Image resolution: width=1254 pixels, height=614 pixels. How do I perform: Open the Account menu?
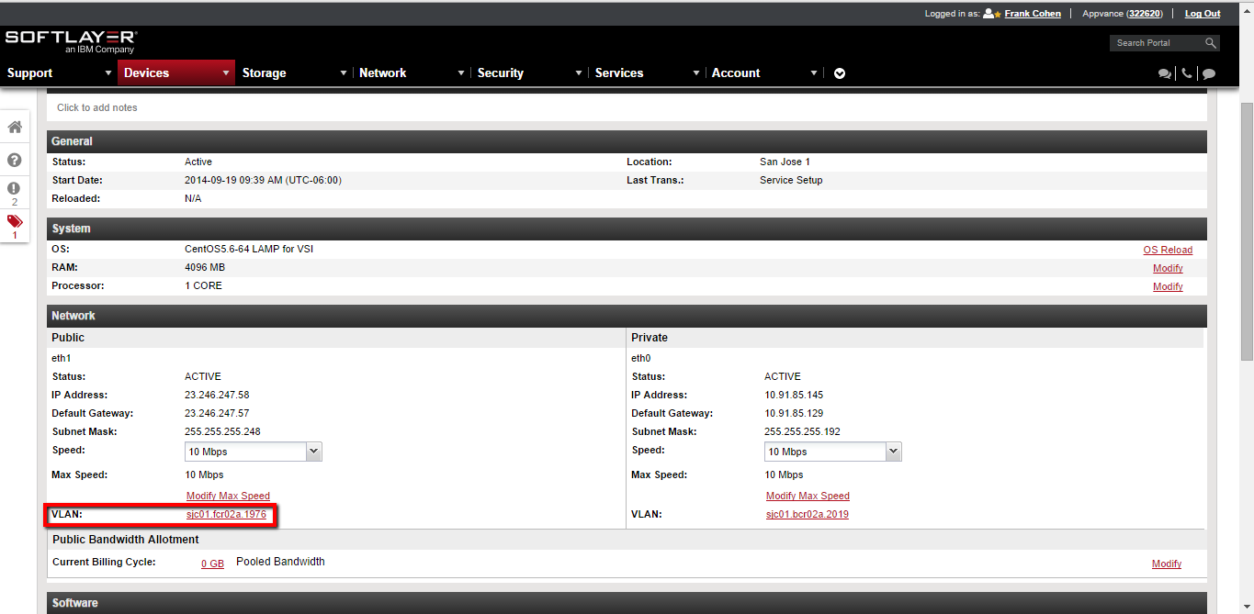[736, 73]
